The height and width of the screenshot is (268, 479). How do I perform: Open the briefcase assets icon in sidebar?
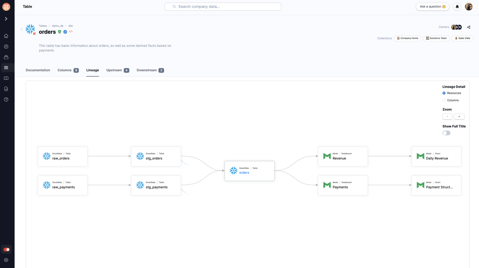click(6, 57)
